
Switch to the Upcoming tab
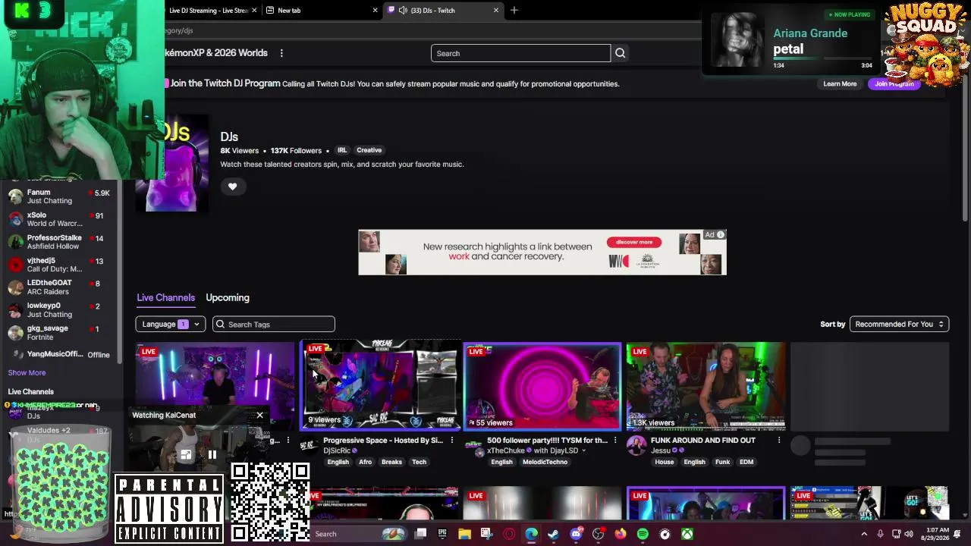point(228,298)
